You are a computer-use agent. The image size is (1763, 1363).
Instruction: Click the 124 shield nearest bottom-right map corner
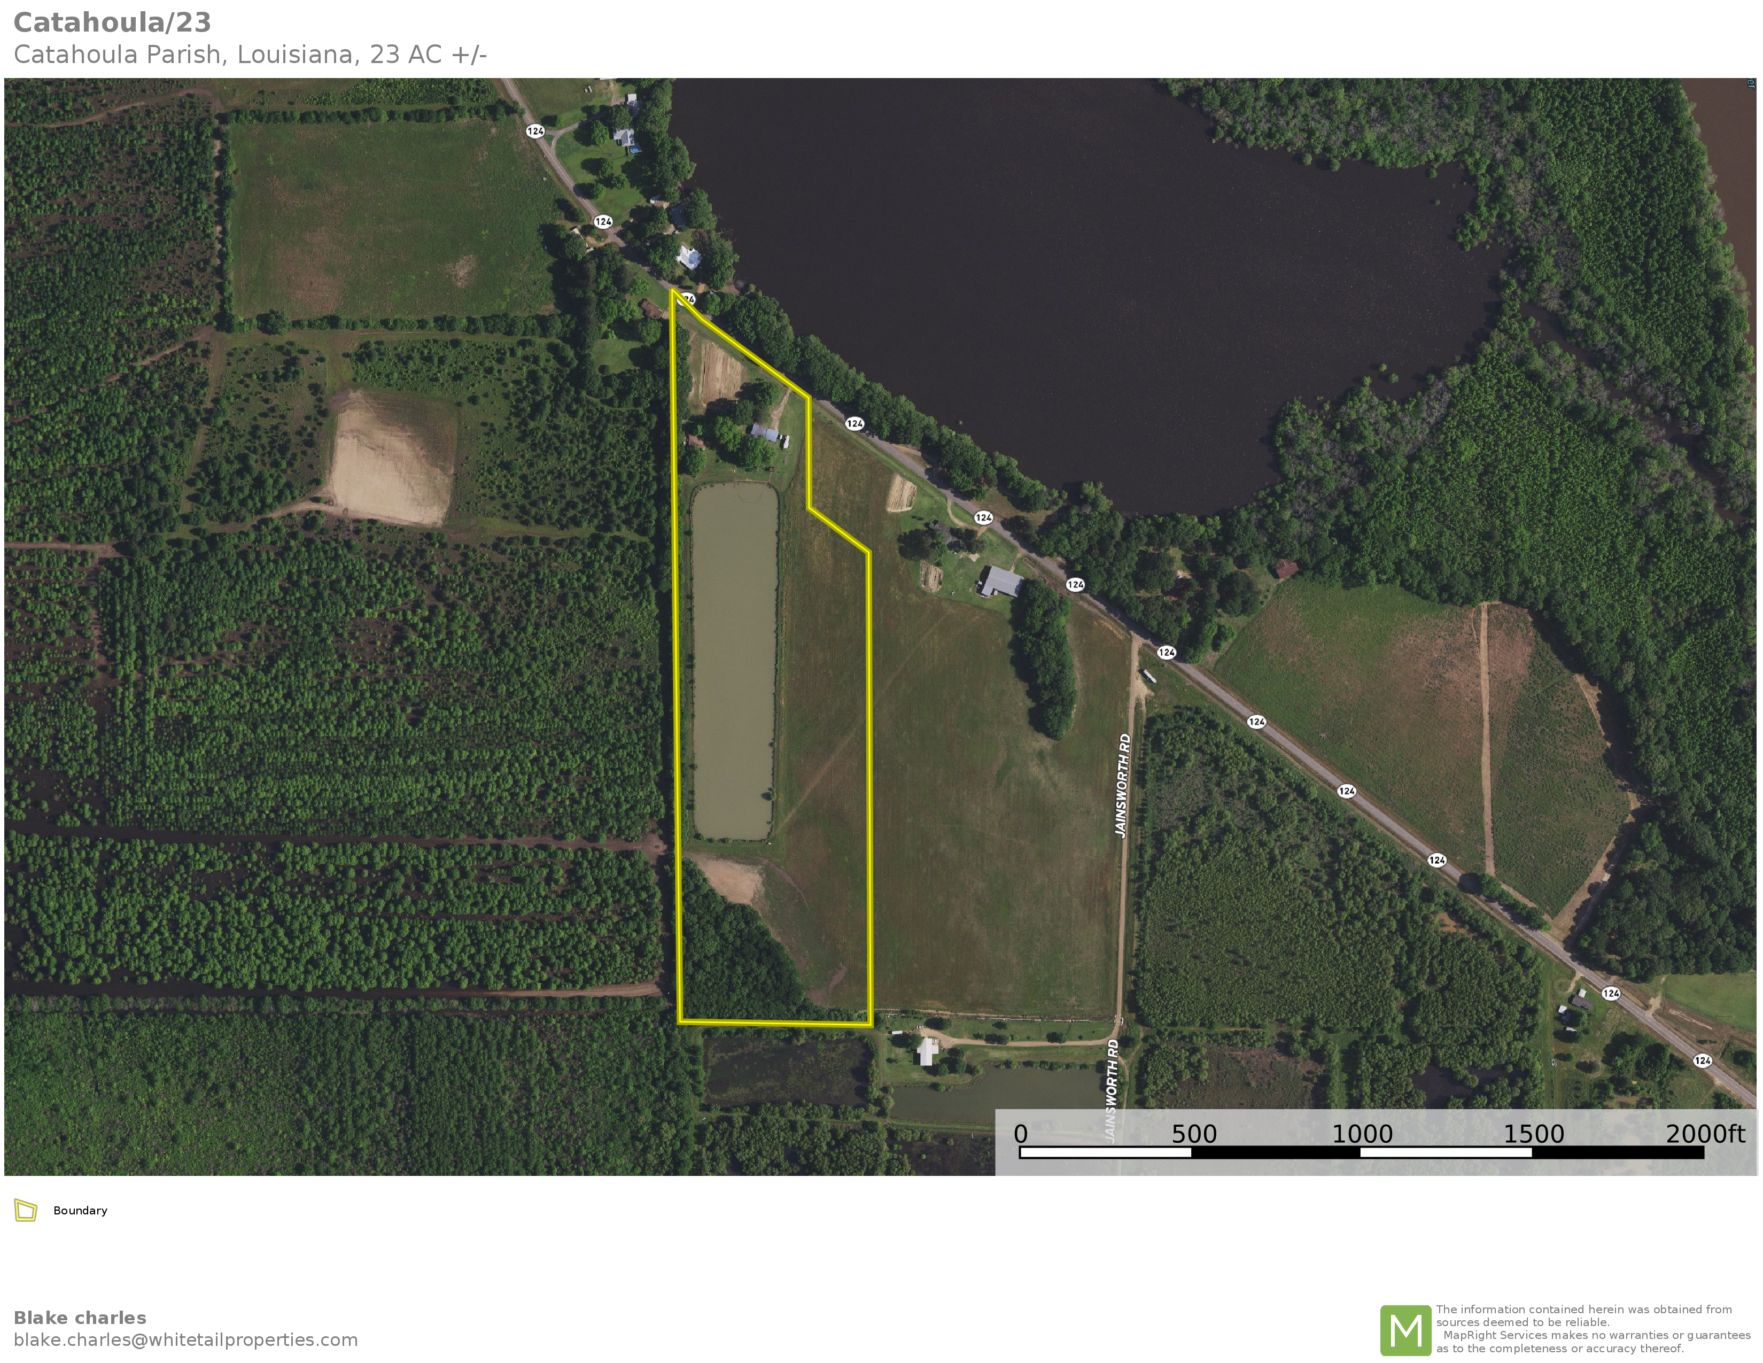[1703, 1060]
